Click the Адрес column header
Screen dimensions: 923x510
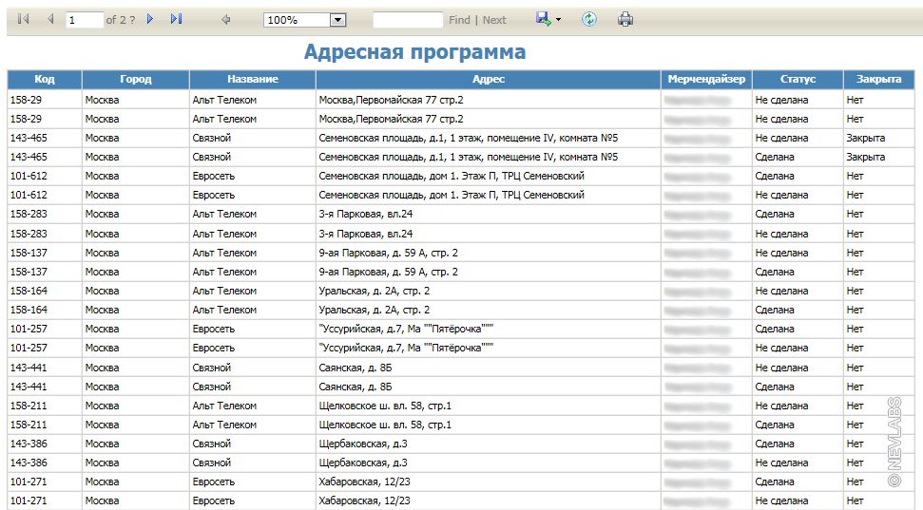point(488,79)
